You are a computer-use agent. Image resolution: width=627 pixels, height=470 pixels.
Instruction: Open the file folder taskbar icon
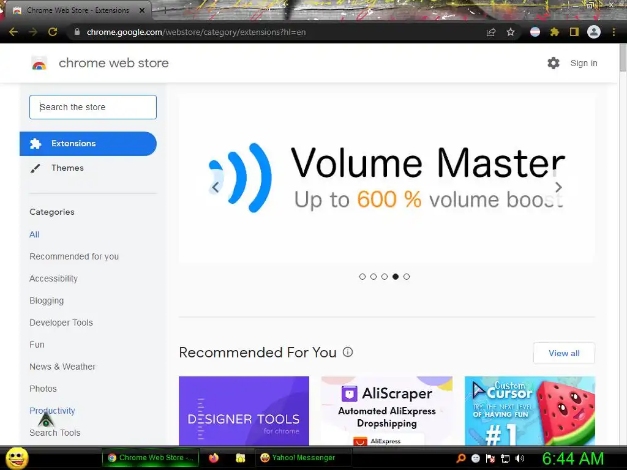(240, 458)
